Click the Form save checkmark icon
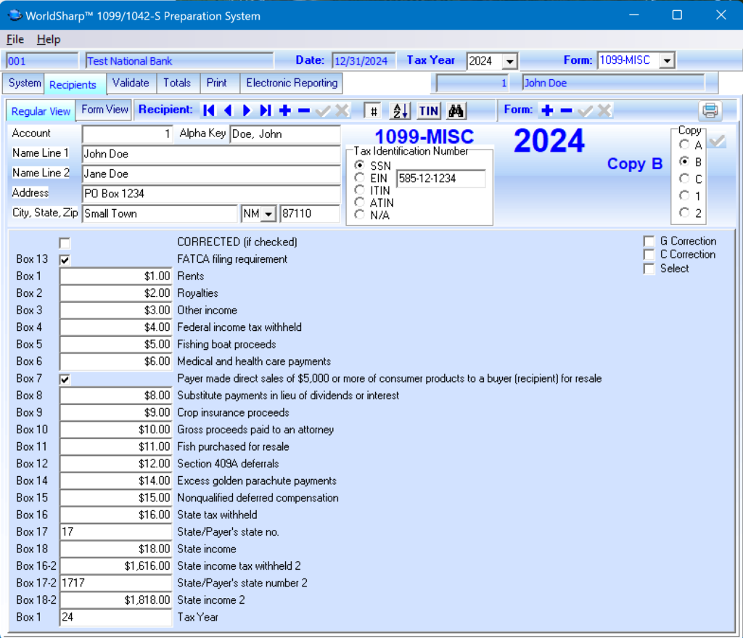 [586, 110]
